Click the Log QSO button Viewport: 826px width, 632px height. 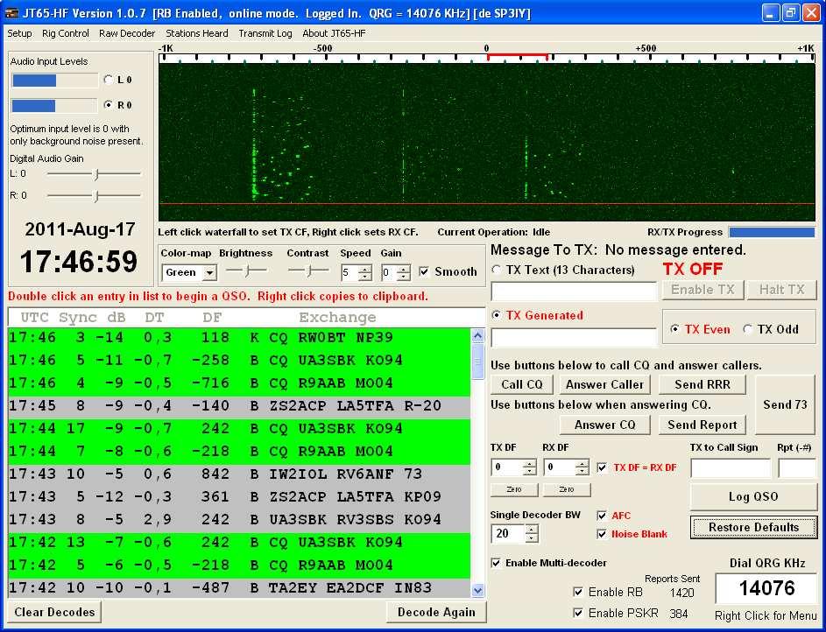(x=753, y=497)
